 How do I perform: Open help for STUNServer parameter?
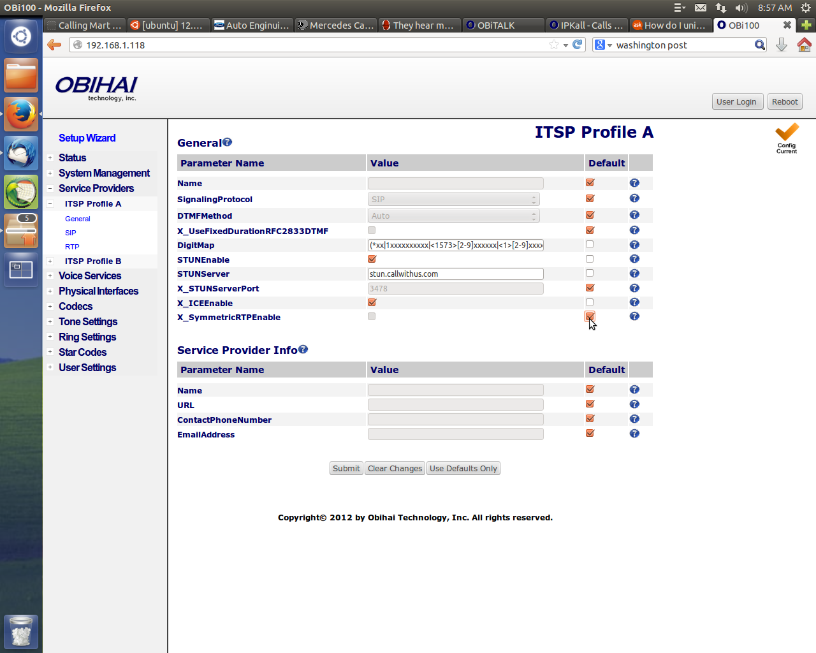[634, 274]
